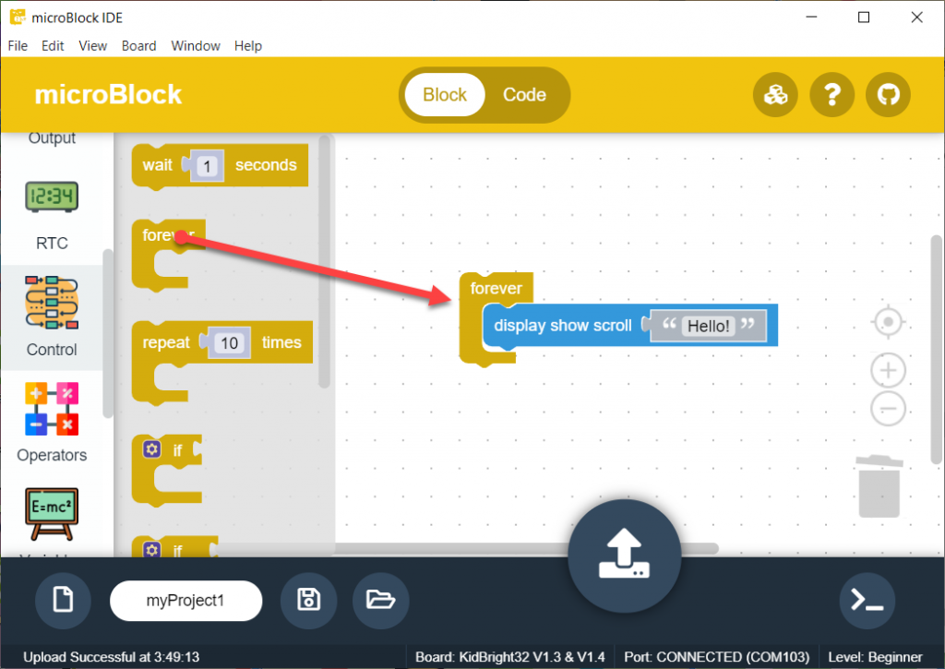Switch to Code view

coord(524,95)
